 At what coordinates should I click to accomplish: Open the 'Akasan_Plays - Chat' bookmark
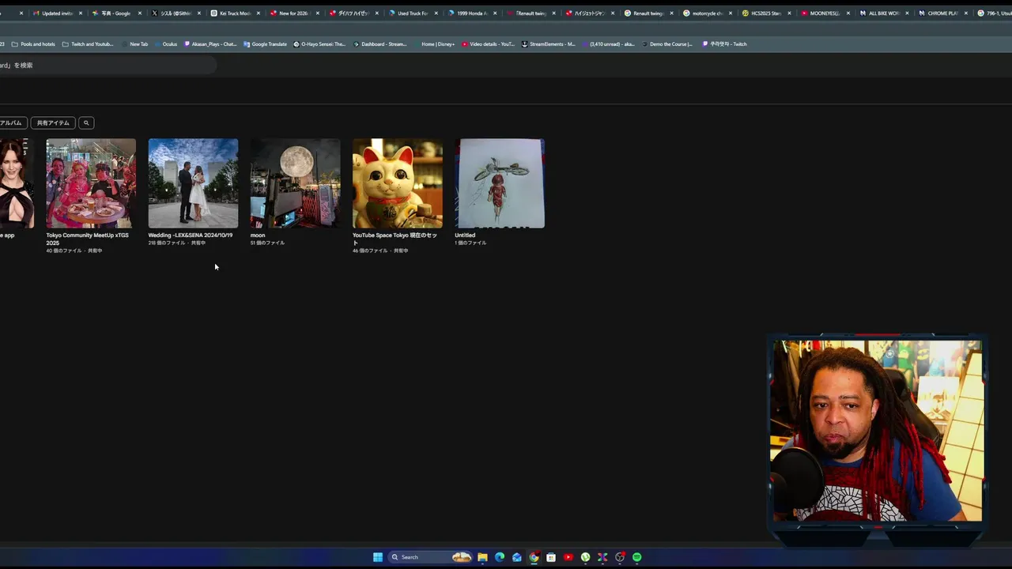coord(210,44)
